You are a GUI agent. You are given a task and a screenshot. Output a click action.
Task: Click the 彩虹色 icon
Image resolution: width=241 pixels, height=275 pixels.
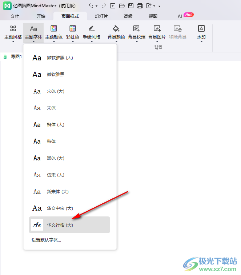coord(73,28)
